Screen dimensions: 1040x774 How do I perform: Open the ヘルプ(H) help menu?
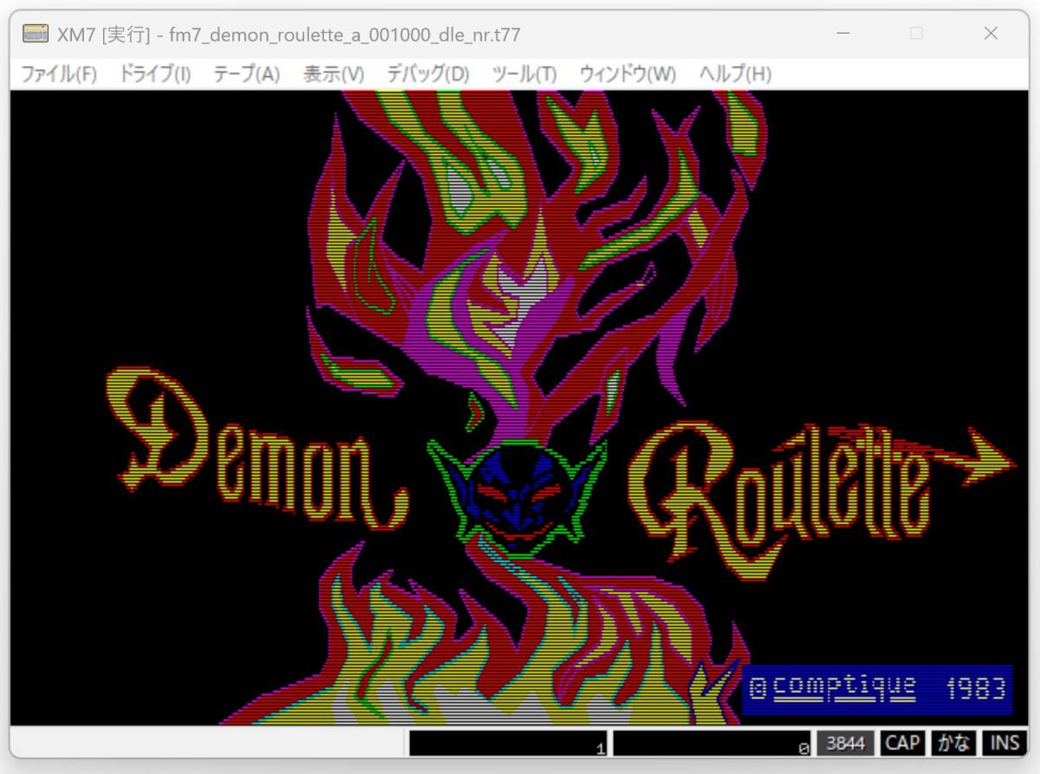point(735,74)
